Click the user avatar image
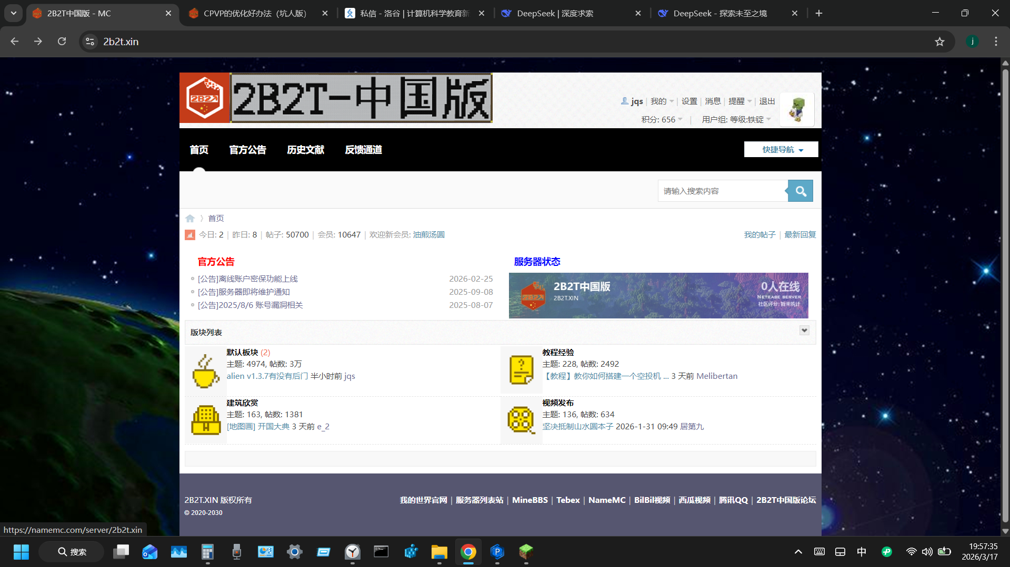Screen dimensions: 1010x567 [x=796, y=109]
